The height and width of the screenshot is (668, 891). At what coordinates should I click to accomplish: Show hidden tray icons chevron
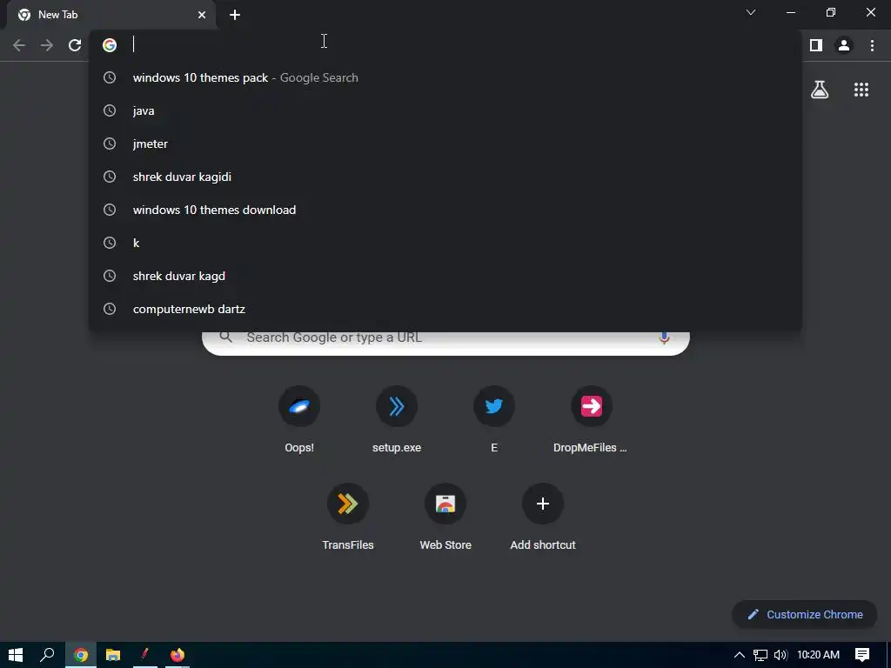click(x=740, y=655)
